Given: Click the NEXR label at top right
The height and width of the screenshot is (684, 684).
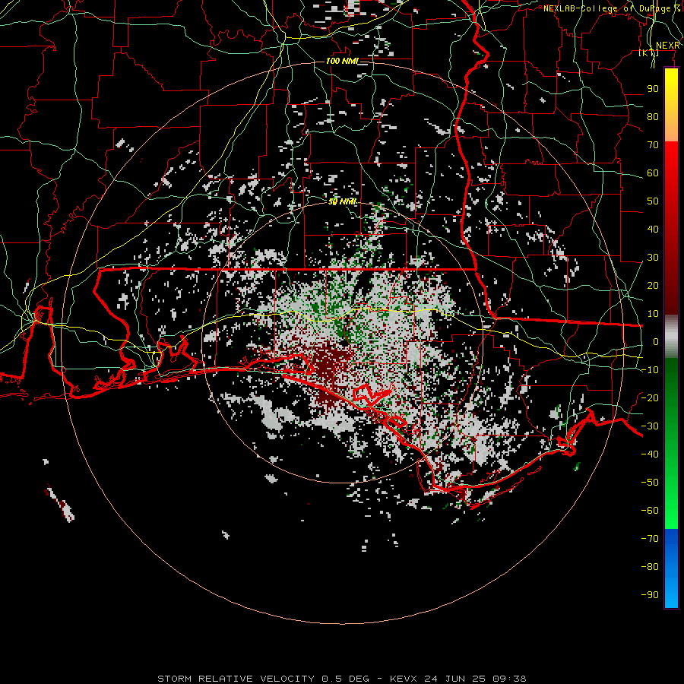Looking at the screenshot, I should (x=668, y=46).
